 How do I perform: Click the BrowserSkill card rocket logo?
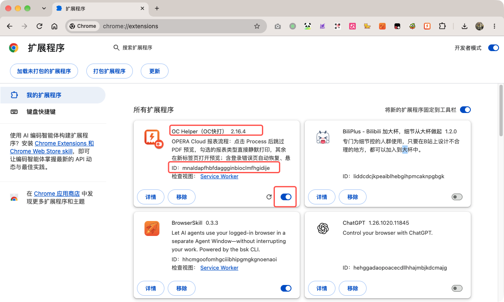tap(152, 228)
